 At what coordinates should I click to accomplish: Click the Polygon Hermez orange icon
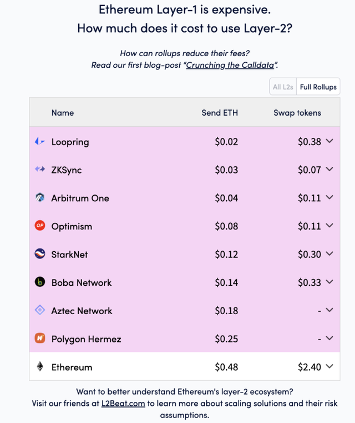[x=39, y=339]
